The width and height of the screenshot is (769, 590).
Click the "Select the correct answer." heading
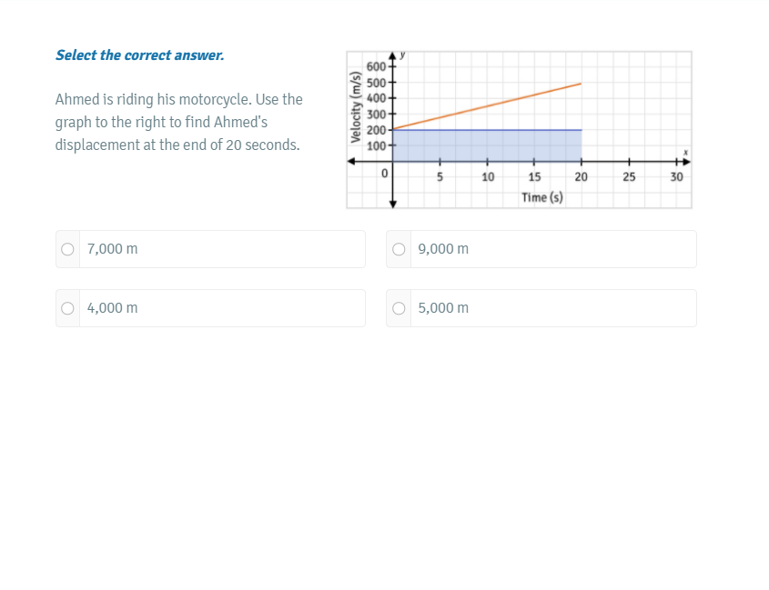pyautogui.click(x=139, y=55)
